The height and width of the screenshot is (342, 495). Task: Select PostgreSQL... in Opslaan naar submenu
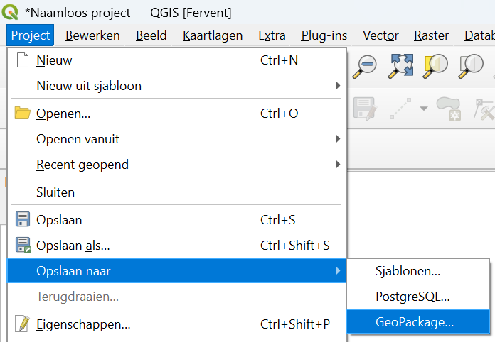pos(412,297)
